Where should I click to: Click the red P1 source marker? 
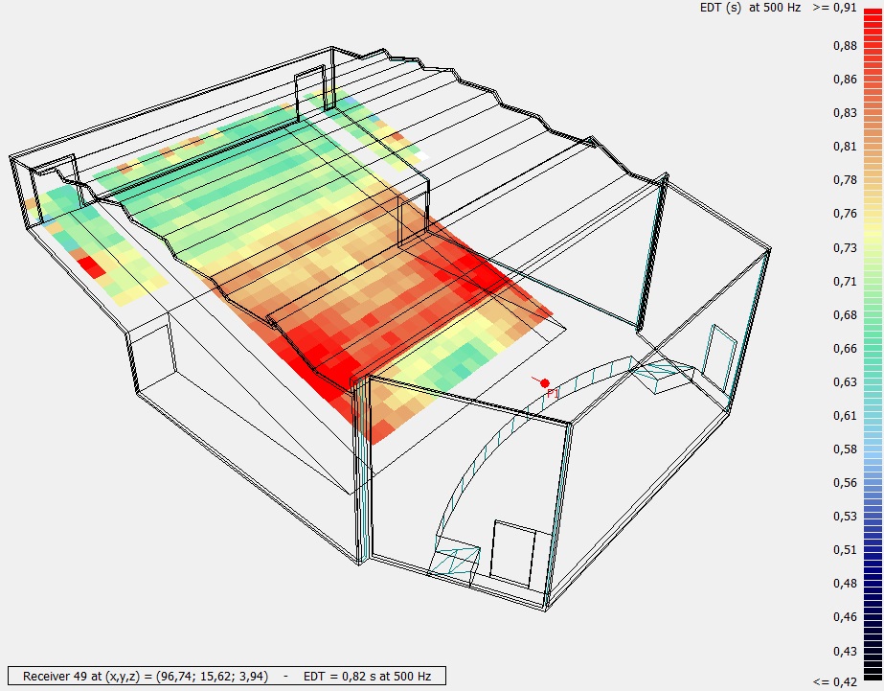click(545, 383)
